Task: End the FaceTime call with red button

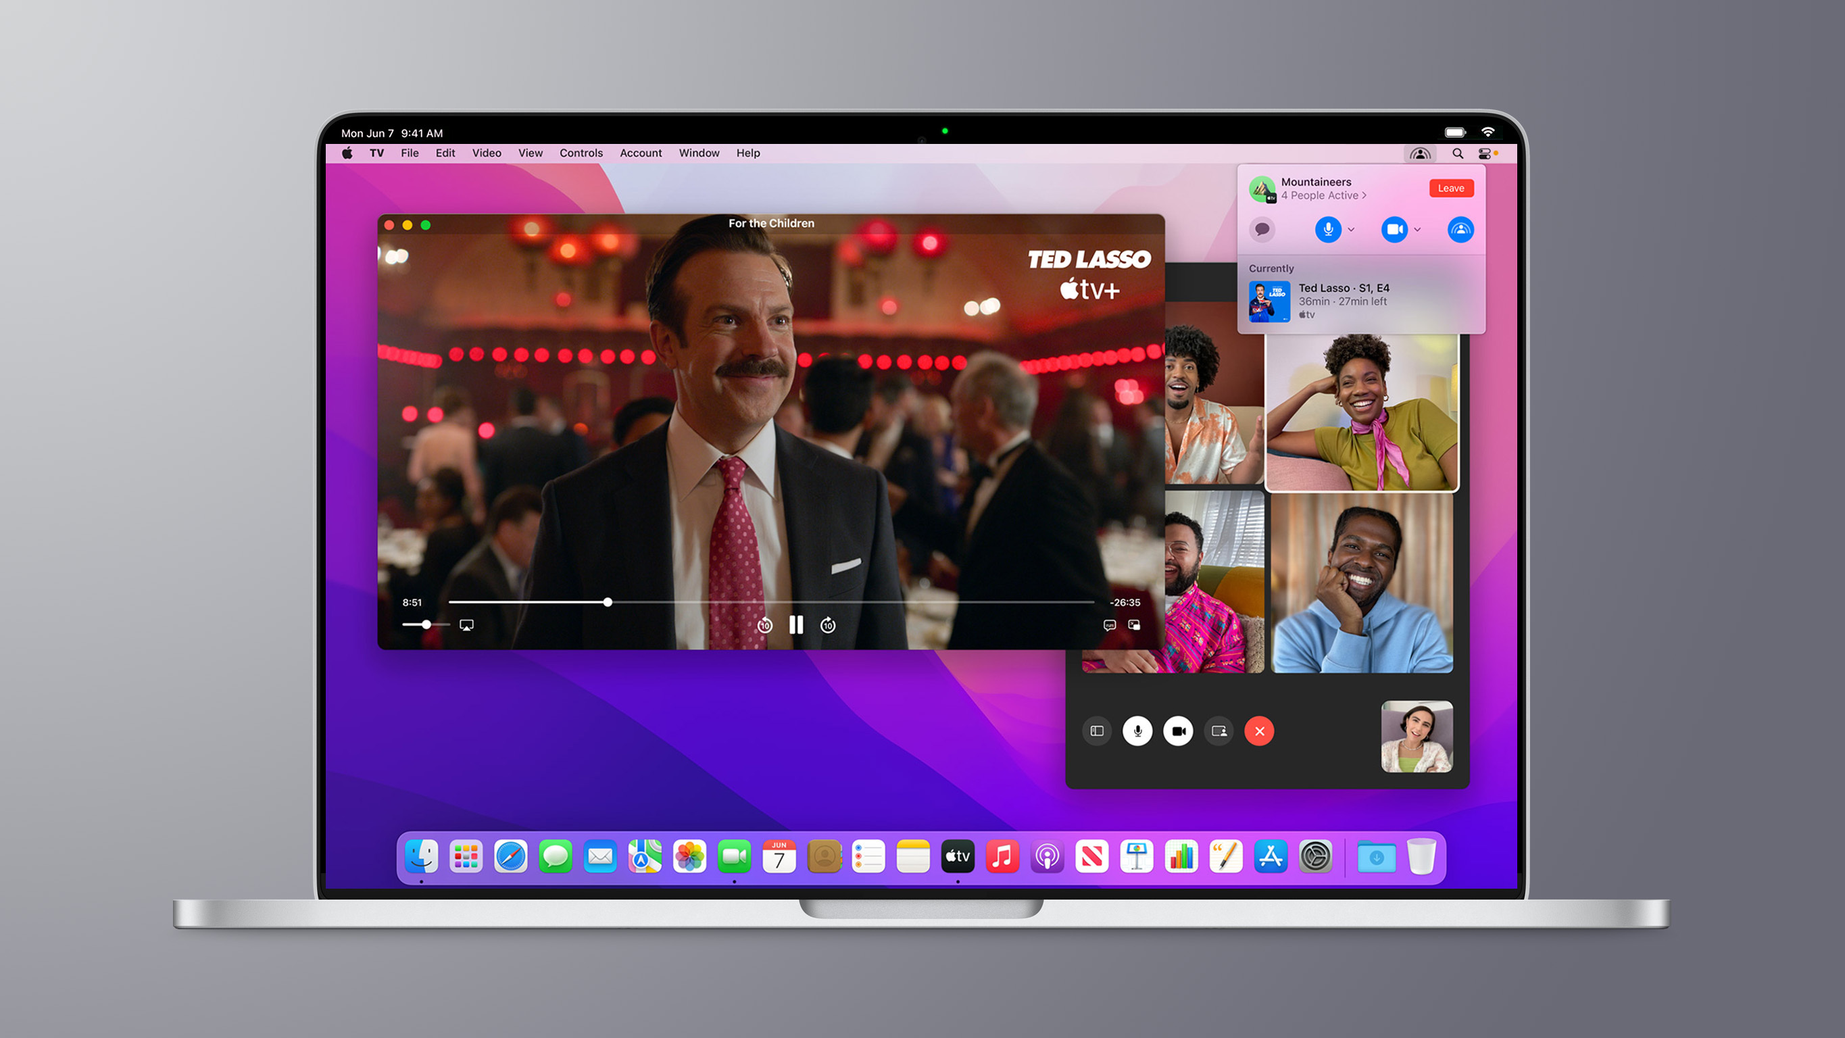Action: tap(1260, 731)
